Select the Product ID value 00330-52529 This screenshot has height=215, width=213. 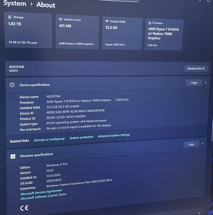pyautogui.click(x=66, y=117)
